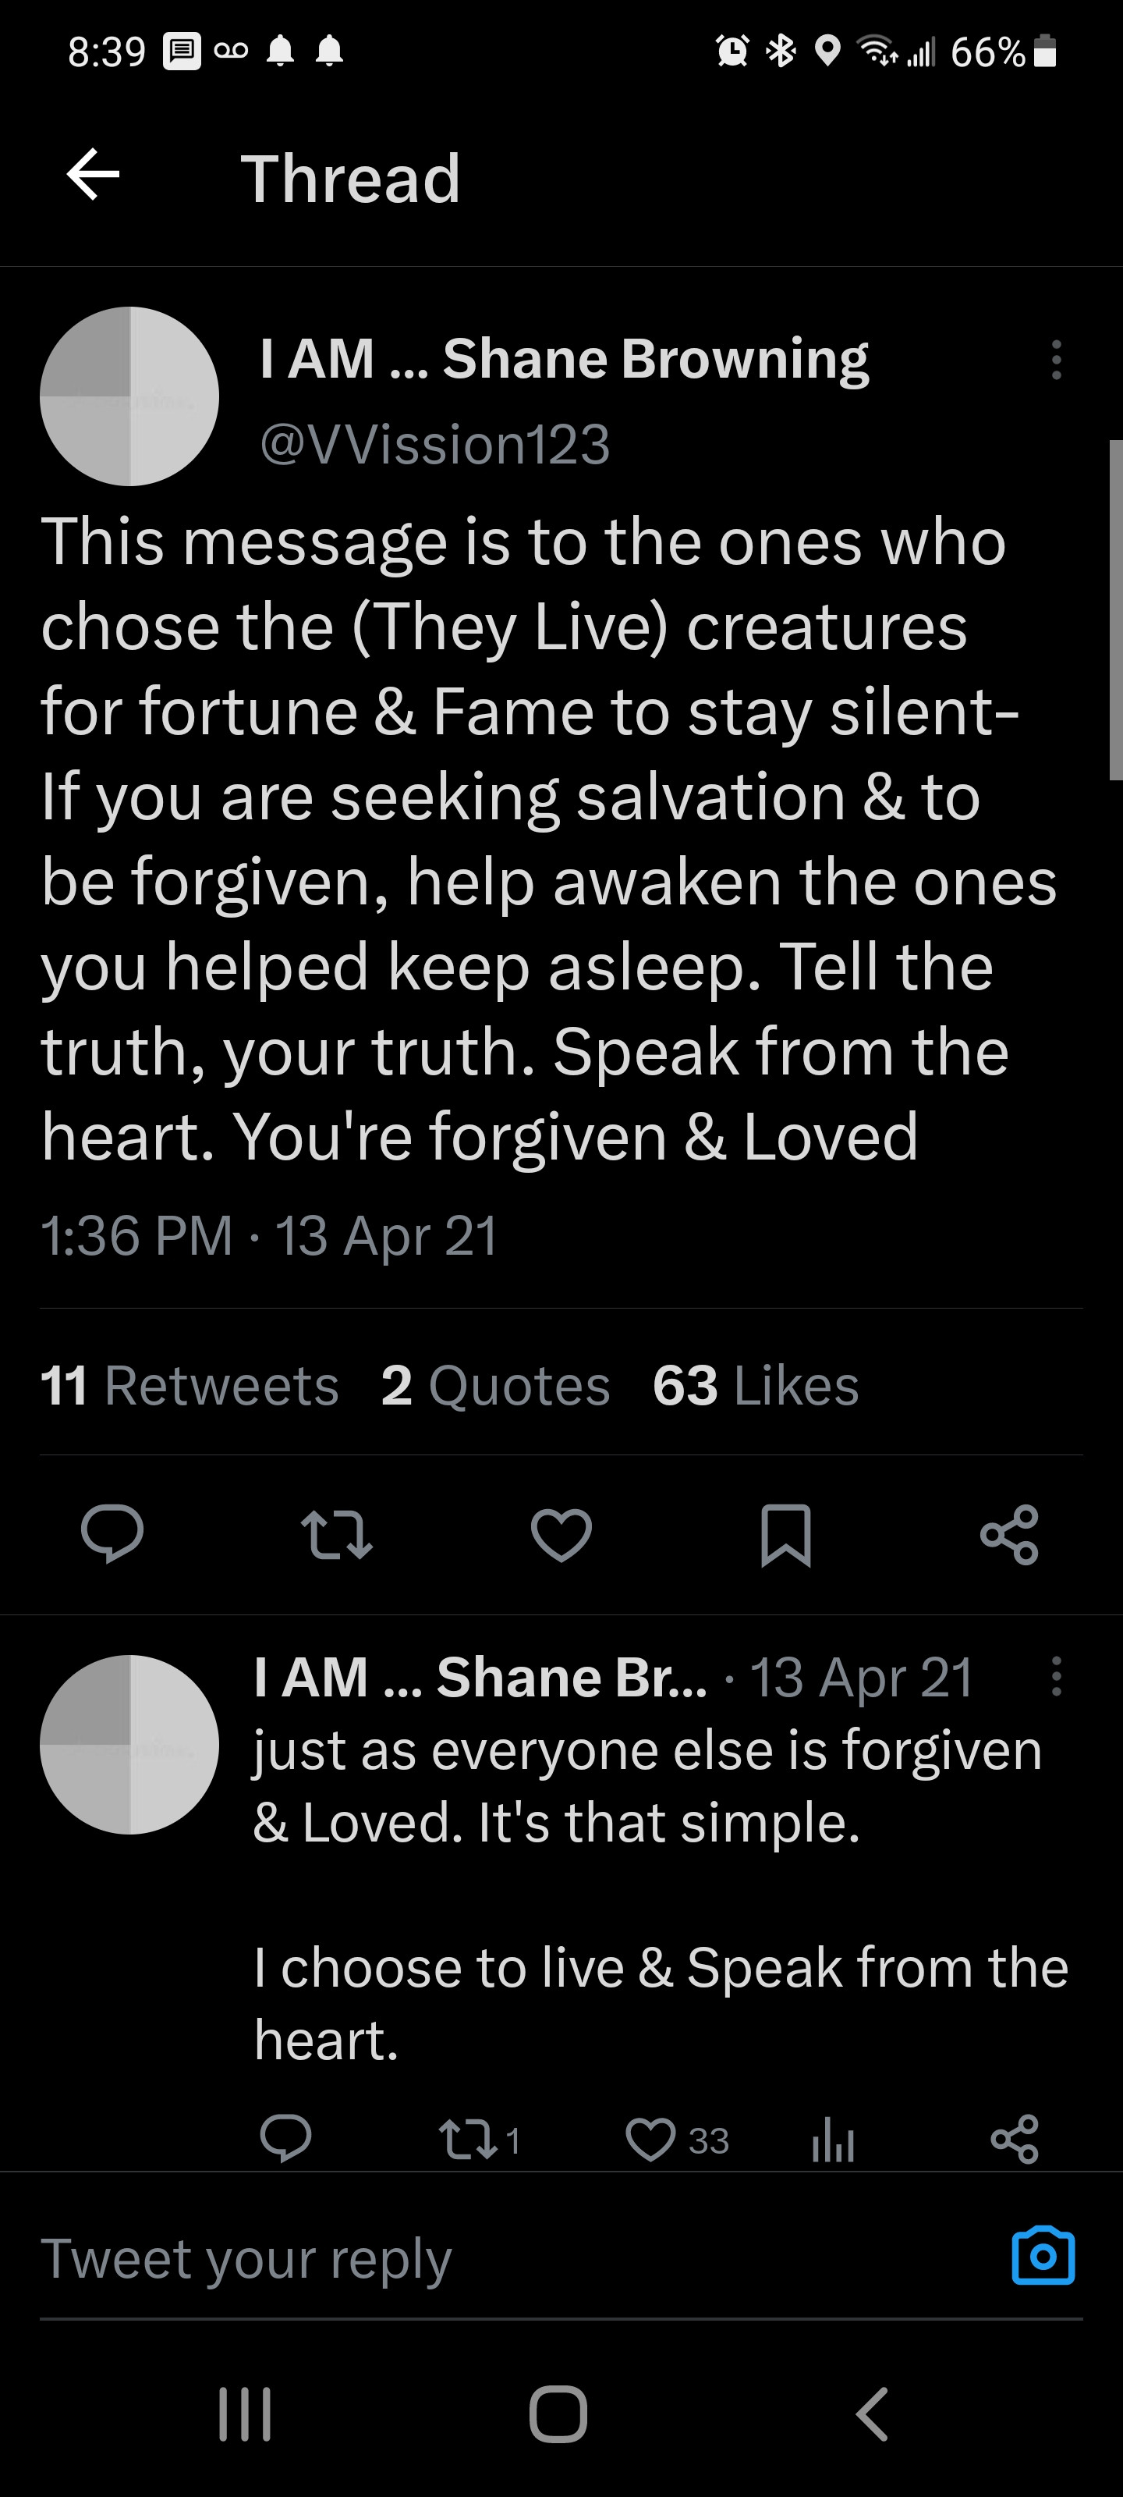This screenshot has width=1123, height=2497.
Task: Reply to the second tweet via comment icon
Action: click(x=286, y=2140)
